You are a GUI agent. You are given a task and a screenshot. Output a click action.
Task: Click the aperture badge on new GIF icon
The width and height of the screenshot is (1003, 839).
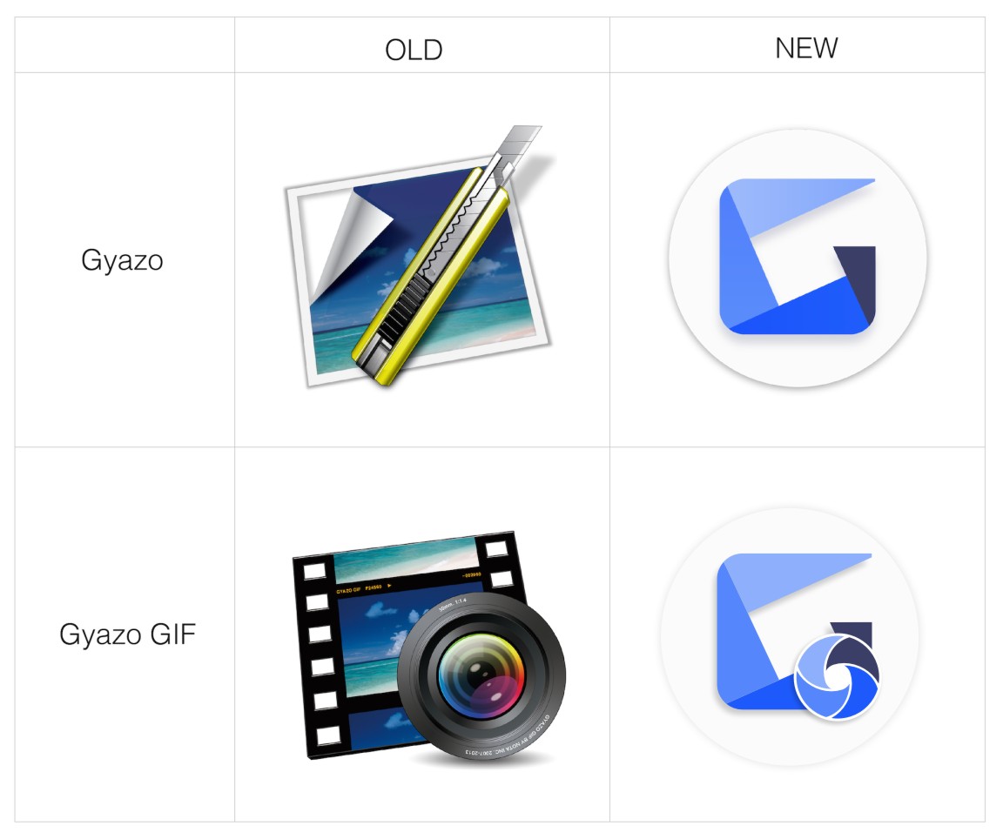pyautogui.click(x=837, y=676)
